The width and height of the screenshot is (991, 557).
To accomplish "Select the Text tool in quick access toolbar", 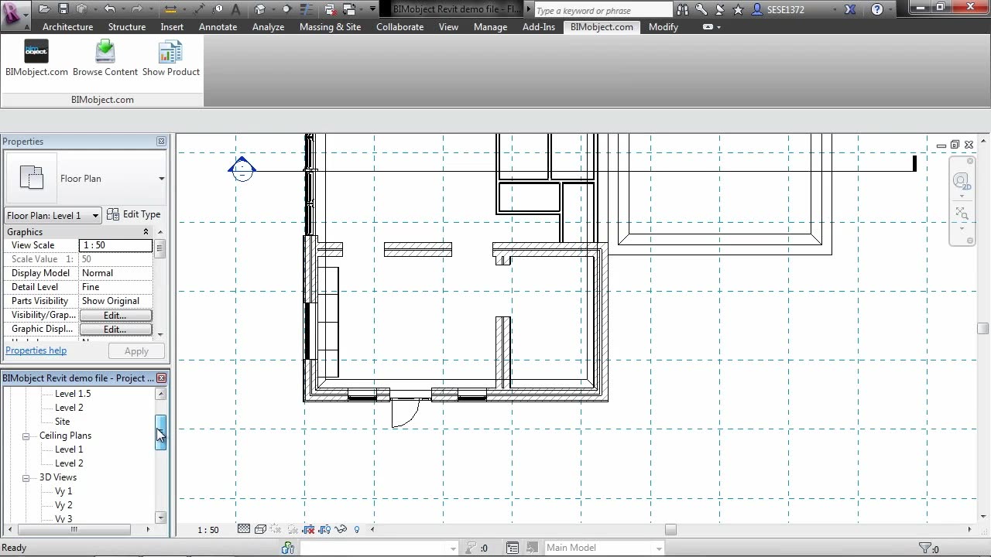I will coord(235,9).
